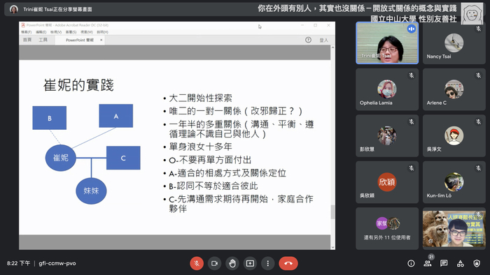The height and width of the screenshot is (275, 490).
Task: Open meeting details info icon
Action: click(x=412, y=263)
